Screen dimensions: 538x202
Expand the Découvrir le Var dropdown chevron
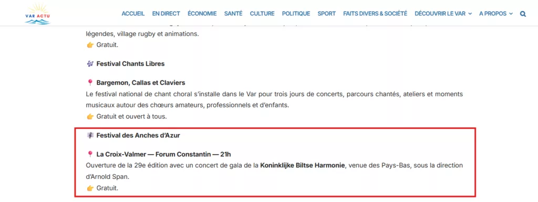coord(470,14)
